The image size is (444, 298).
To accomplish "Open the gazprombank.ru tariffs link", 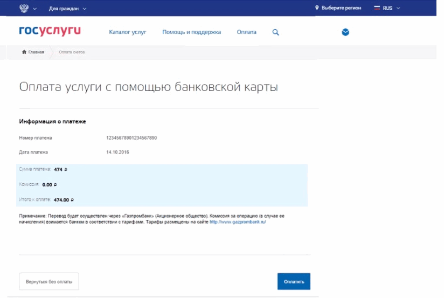I will coord(238,221).
